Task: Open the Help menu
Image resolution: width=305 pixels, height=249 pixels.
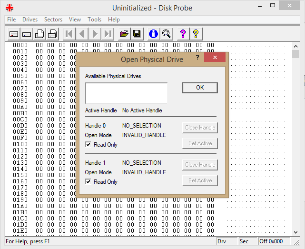Action: point(114,20)
